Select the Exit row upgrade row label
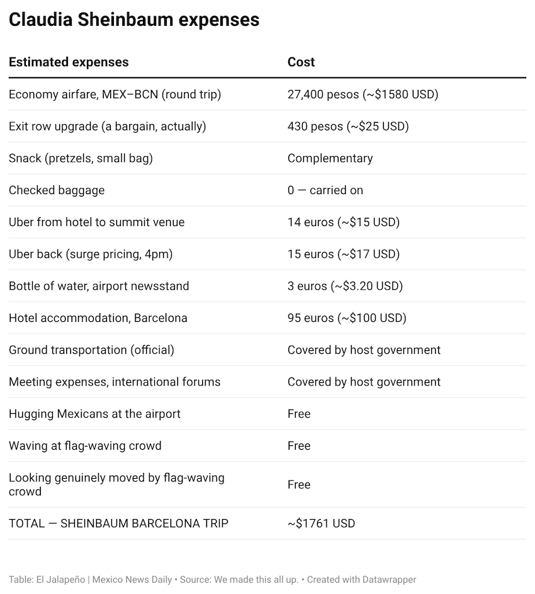The image size is (535, 594). point(107,127)
